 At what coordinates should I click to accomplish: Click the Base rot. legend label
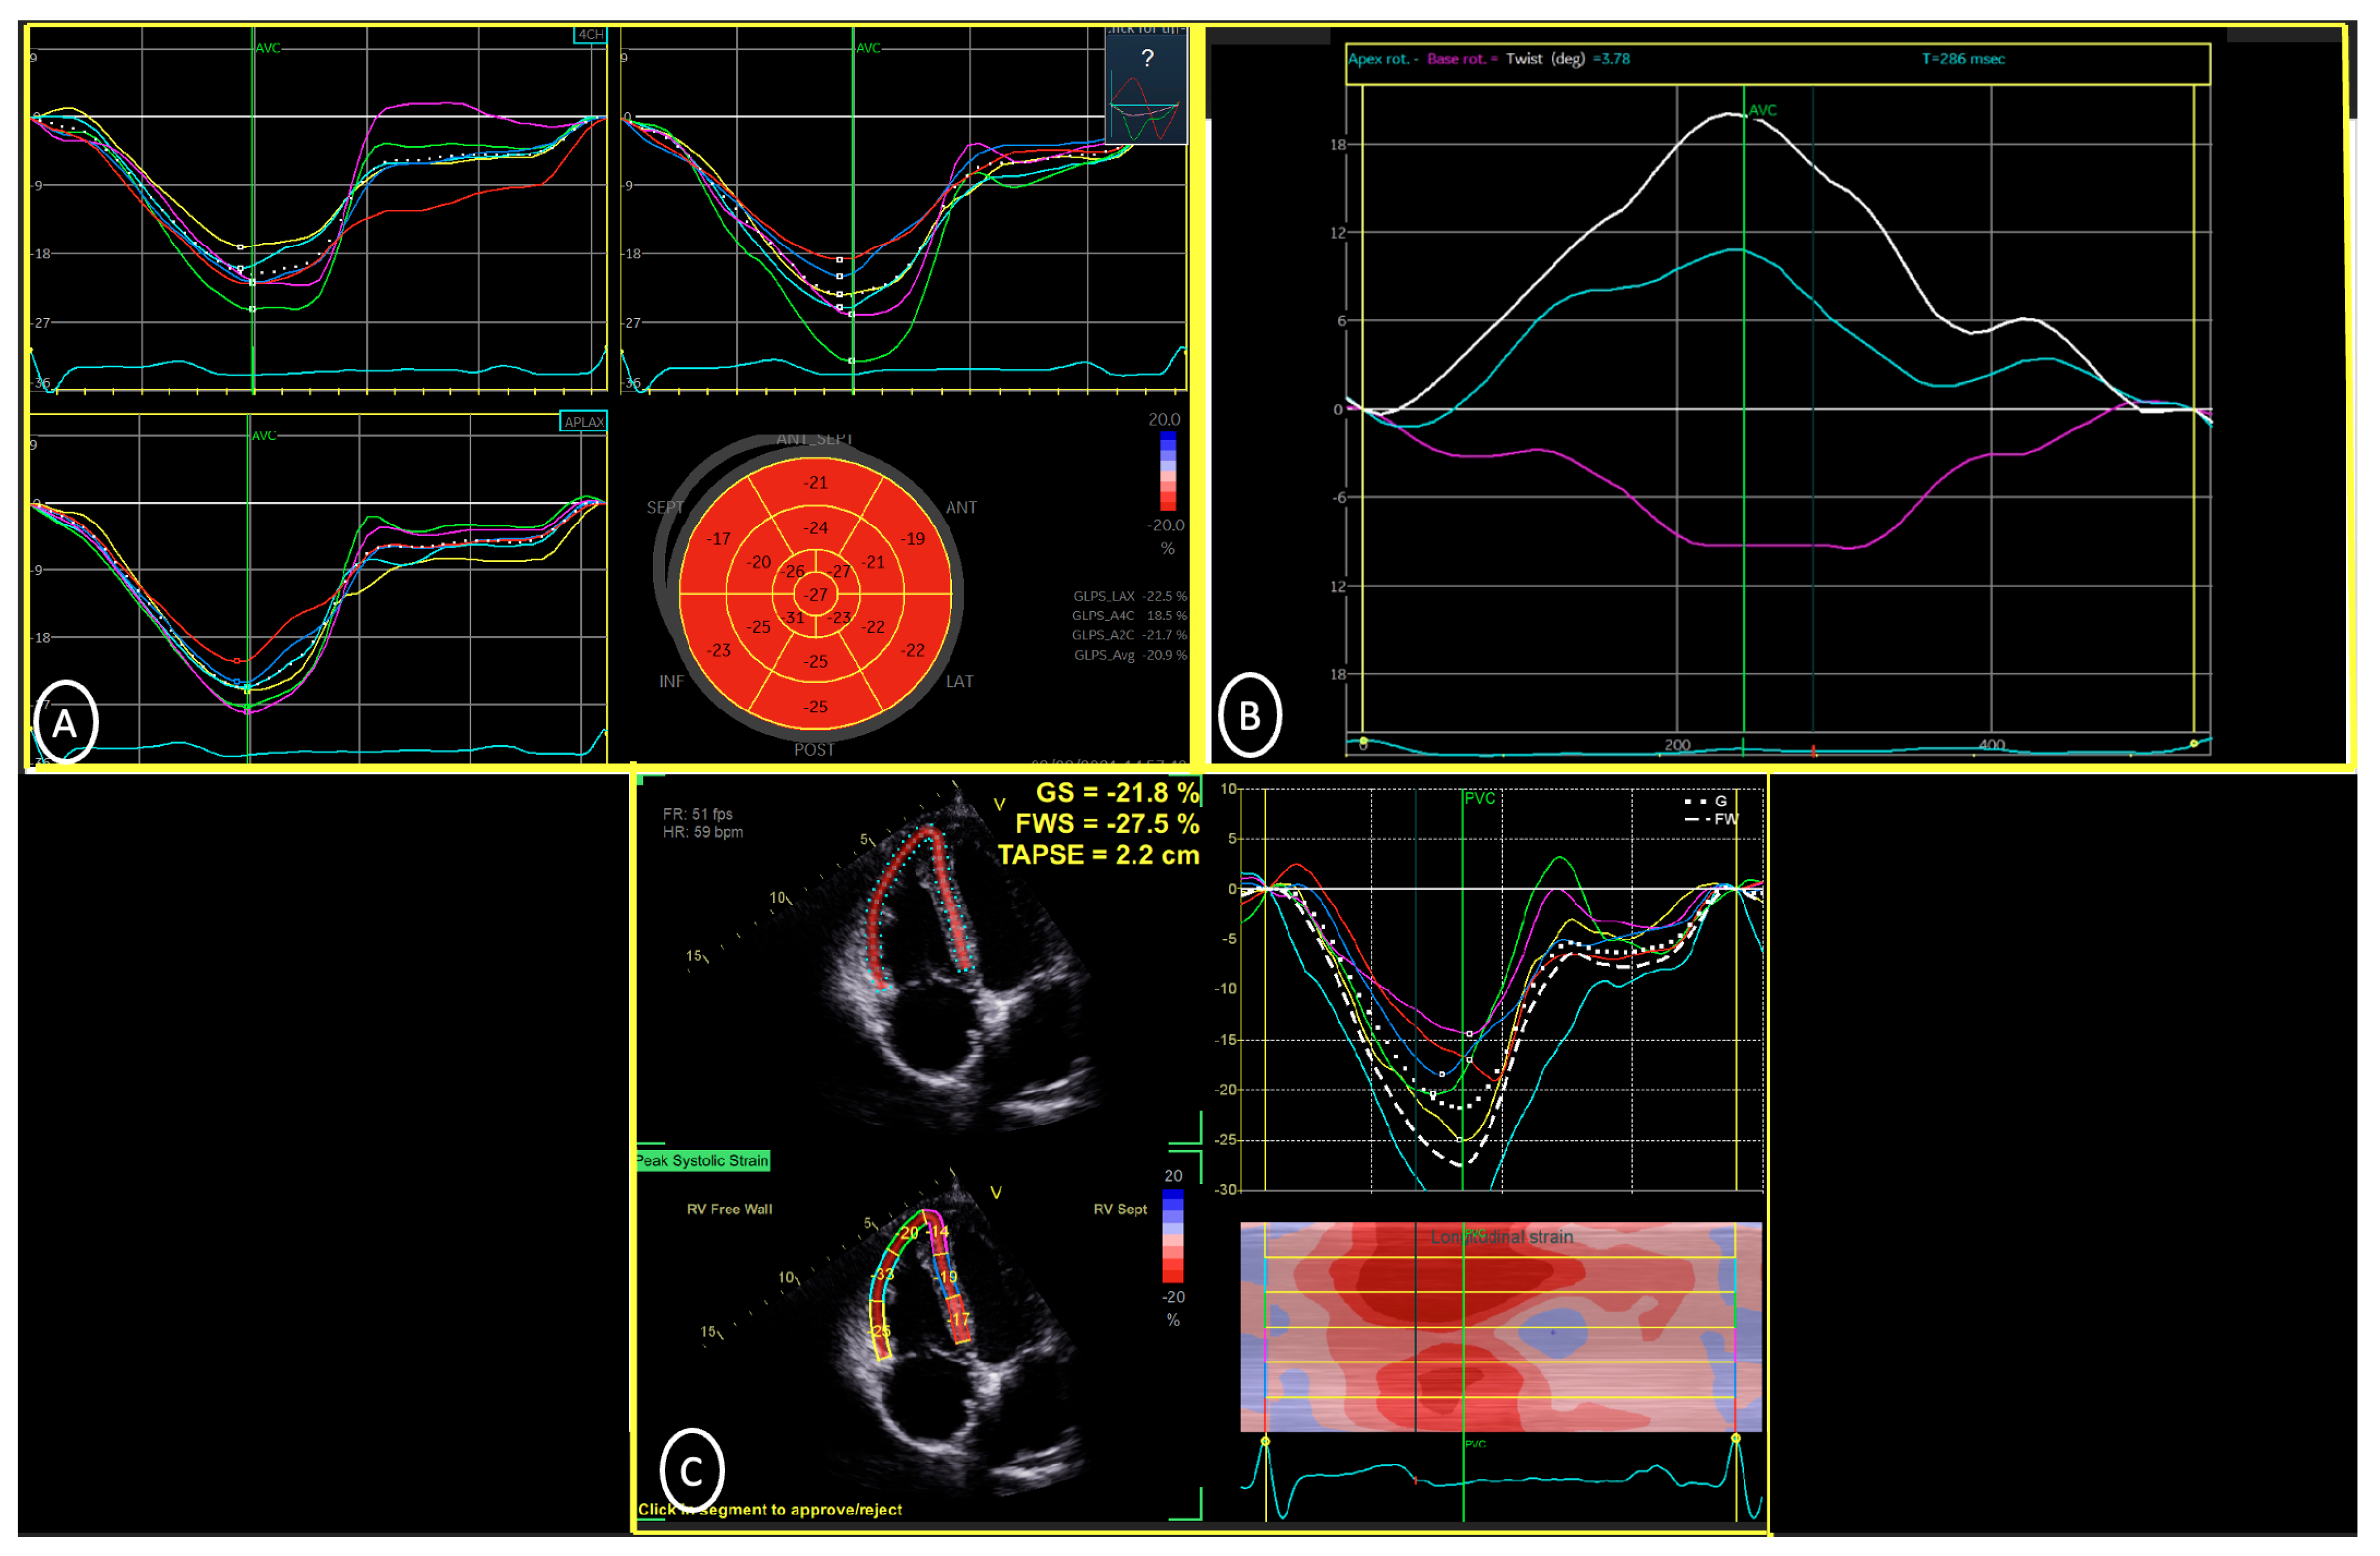click(1456, 59)
